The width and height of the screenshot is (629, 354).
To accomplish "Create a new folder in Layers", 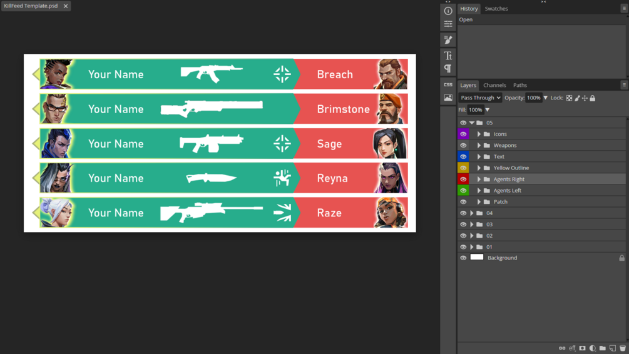I will pyautogui.click(x=603, y=348).
